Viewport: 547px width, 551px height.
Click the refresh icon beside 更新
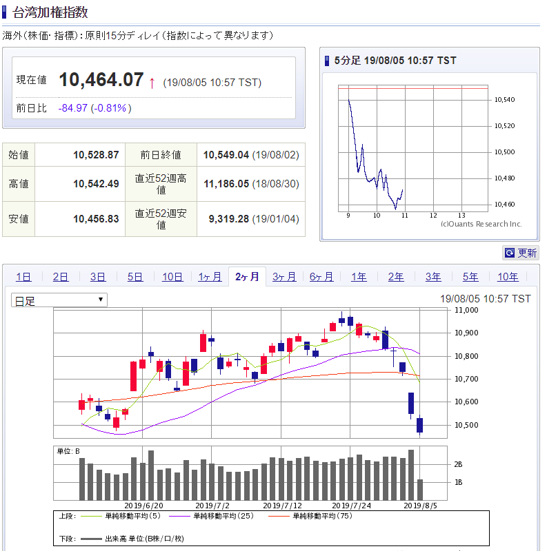[x=510, y=253]
